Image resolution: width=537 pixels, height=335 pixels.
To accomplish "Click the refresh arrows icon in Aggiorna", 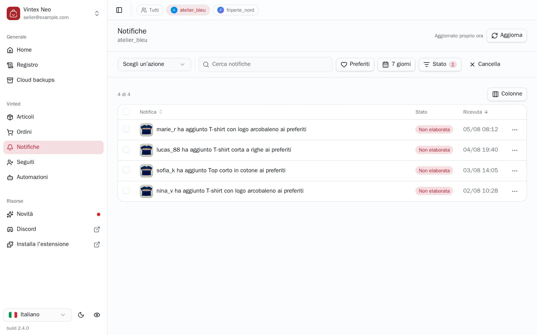I will coord(494,35).
